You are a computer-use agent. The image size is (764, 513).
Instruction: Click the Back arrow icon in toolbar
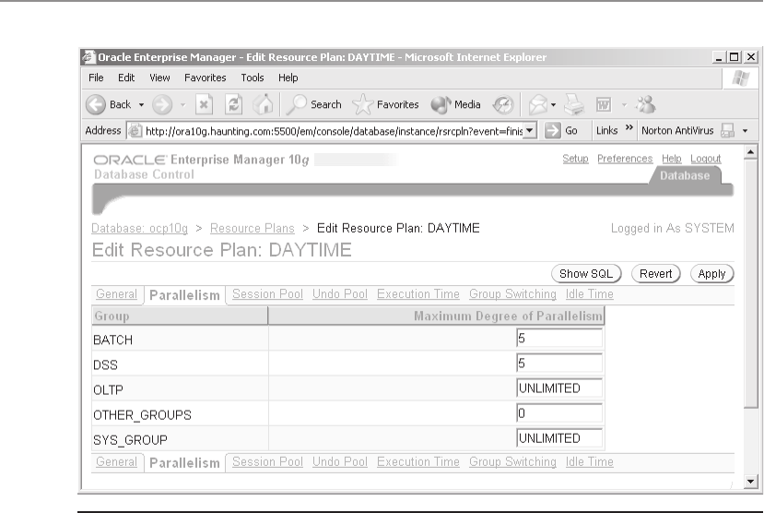[96, 104]
